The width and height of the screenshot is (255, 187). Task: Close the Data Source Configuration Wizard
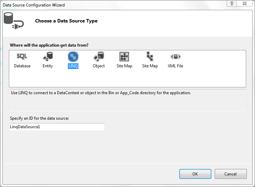[244, 3]
